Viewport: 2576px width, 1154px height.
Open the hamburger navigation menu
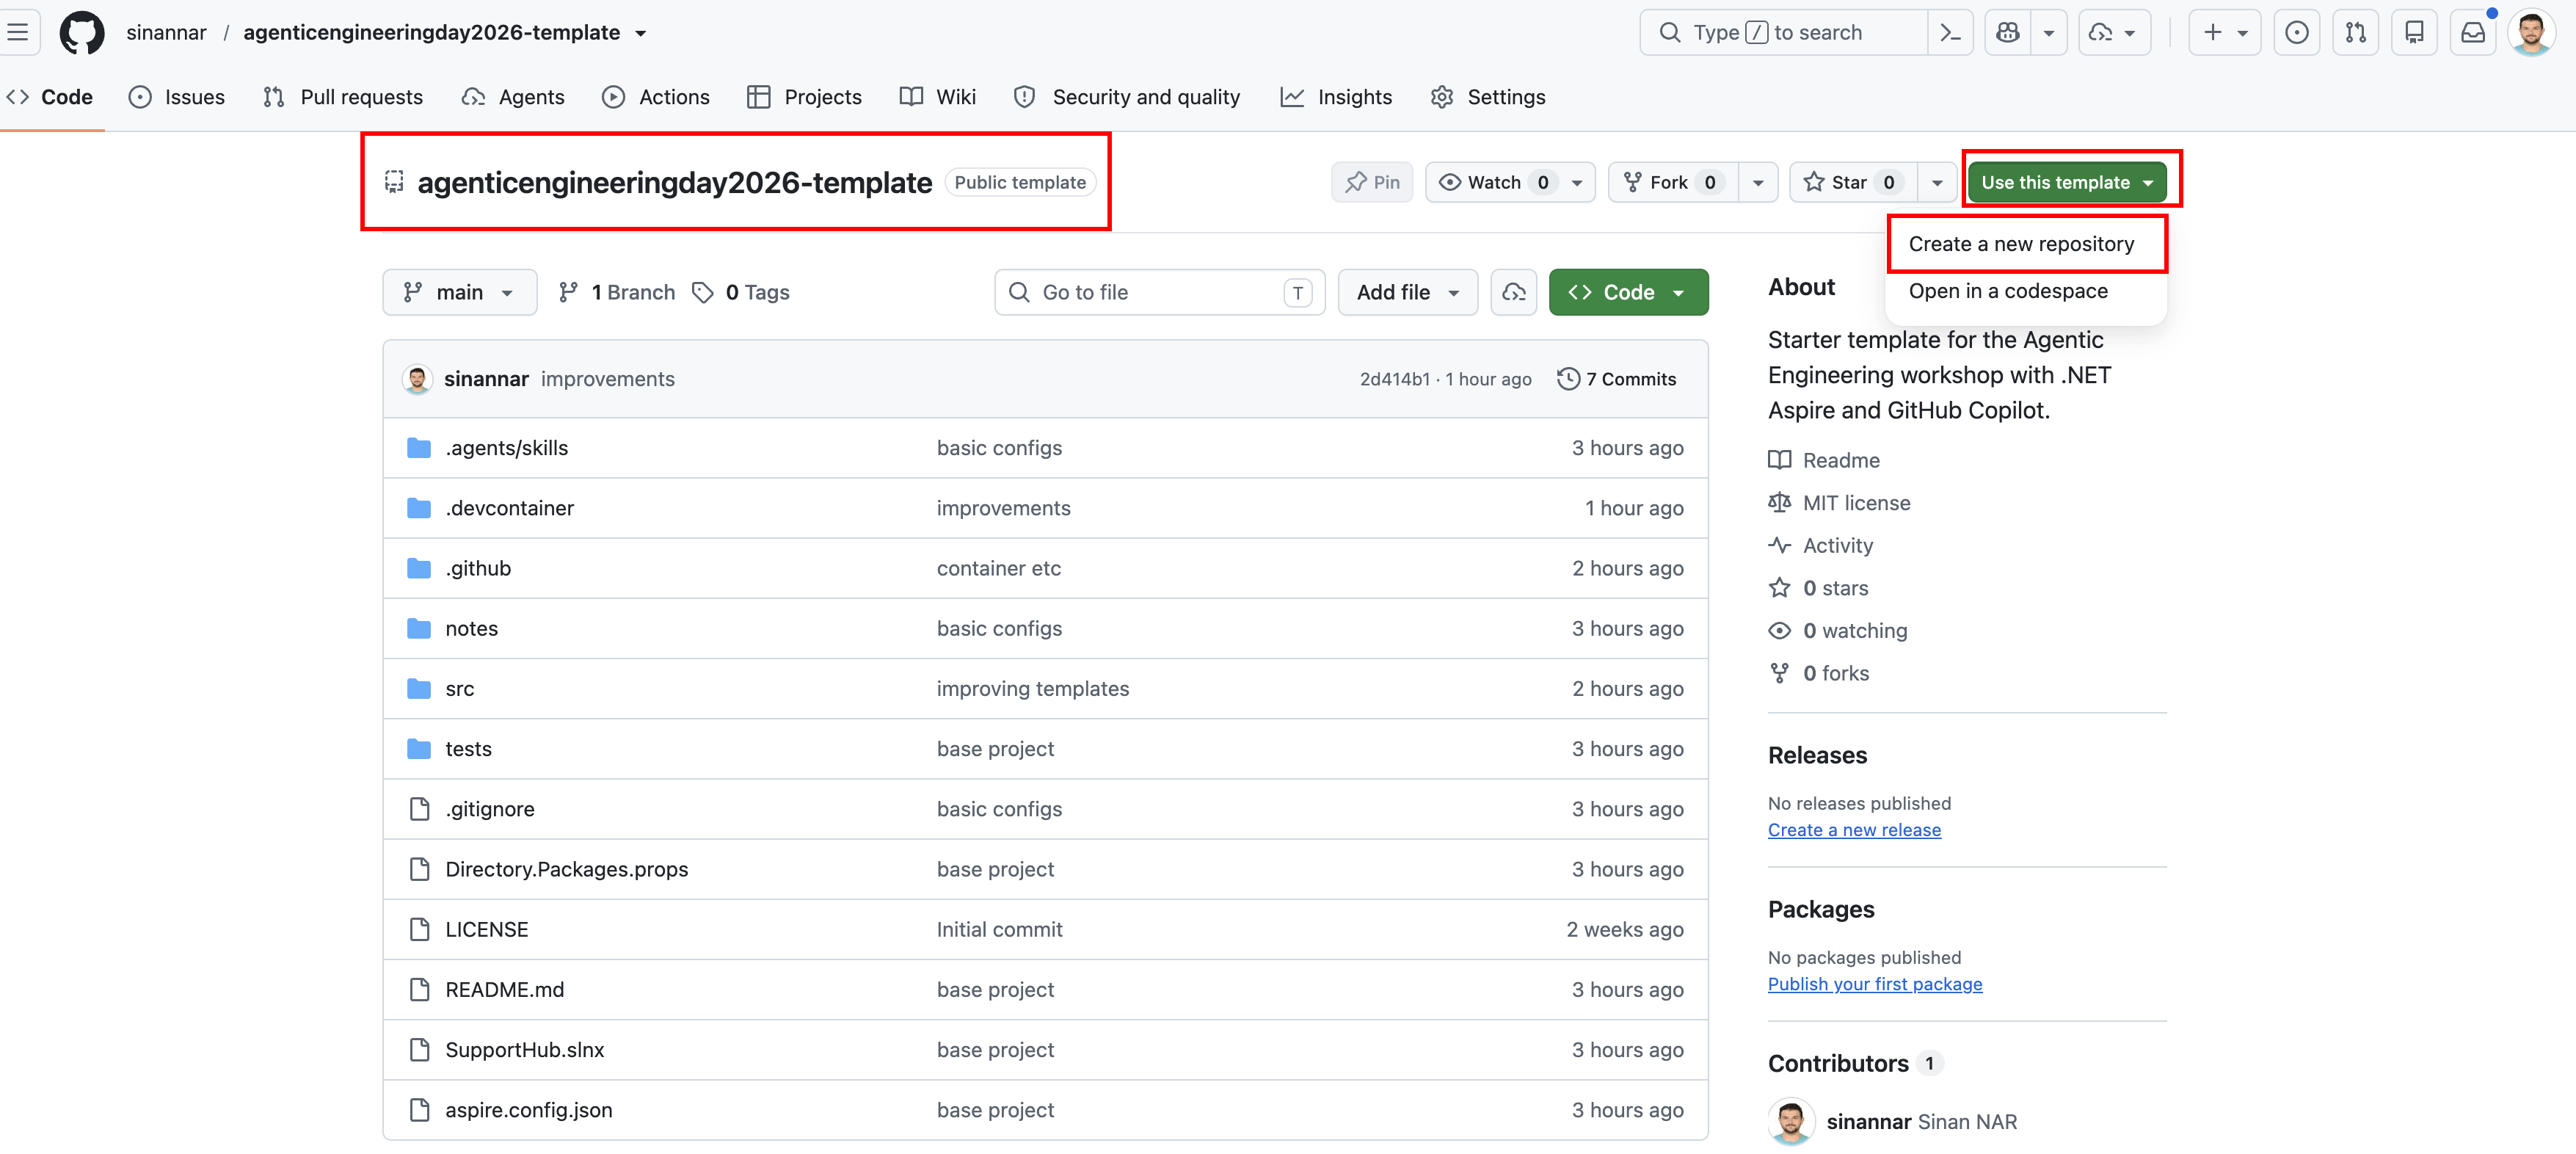coord(18,32)
